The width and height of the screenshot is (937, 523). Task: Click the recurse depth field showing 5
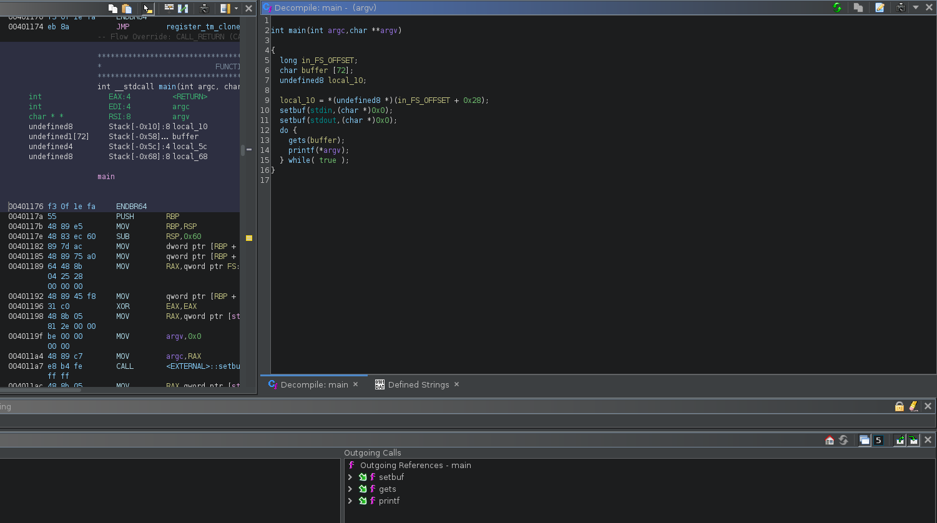[x=878, y=440]
